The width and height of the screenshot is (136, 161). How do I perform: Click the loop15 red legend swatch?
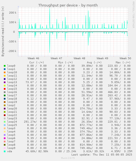tap(5, 89)
